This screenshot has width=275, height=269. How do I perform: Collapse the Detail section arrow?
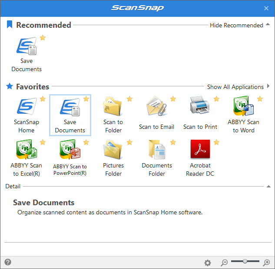coord(268,186)
